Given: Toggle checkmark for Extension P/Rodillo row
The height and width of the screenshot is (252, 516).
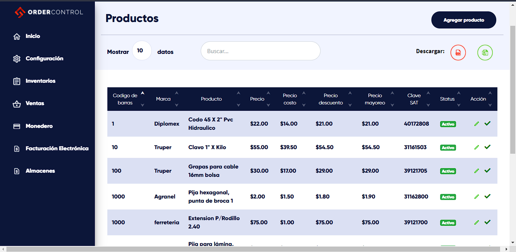Looking at the screenshot, I should click(488, 222).
